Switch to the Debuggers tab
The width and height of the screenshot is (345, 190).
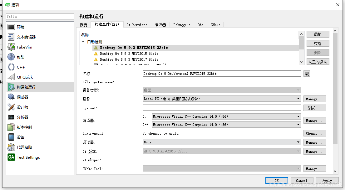click(x=182, y=25)
